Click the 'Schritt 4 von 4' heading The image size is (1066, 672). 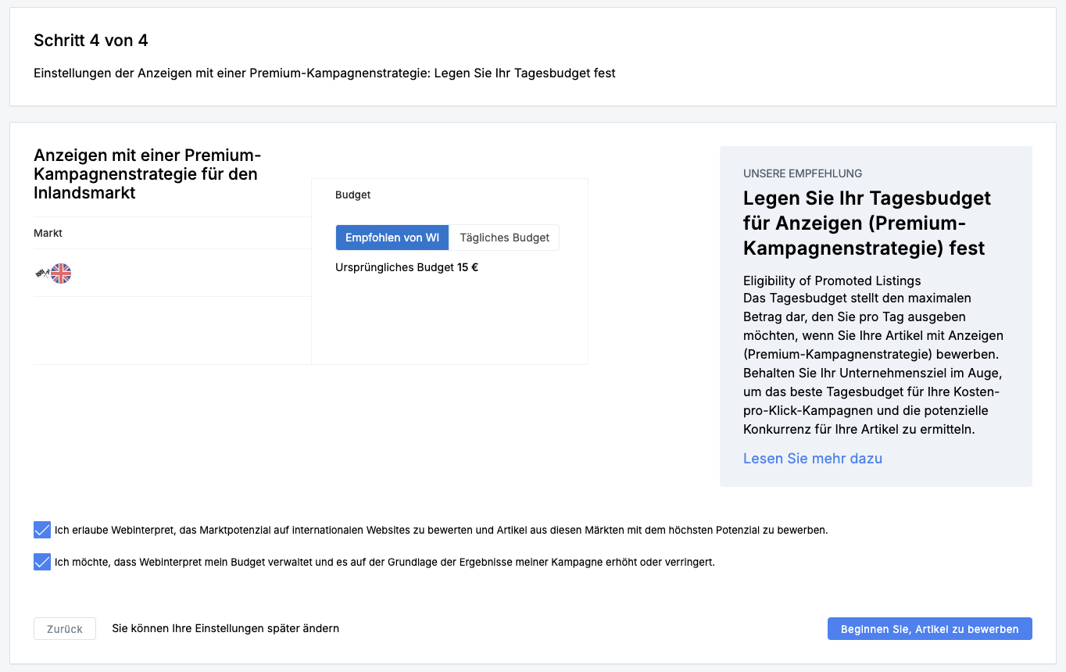click(x=91, y=41)
